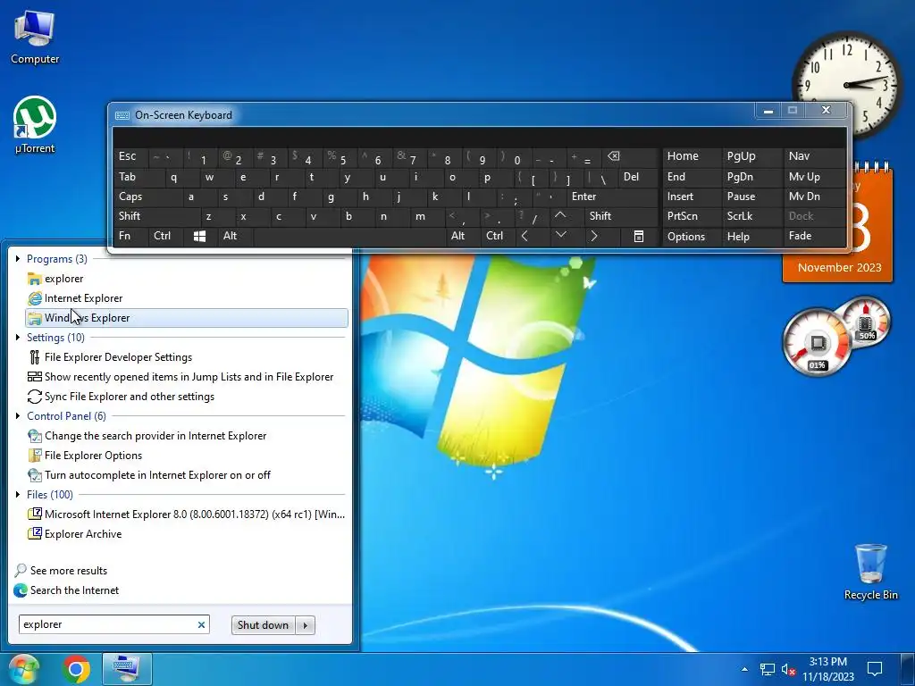Open the Shut down options arrow
The image size is (915, 686).
tap(306, 625)
